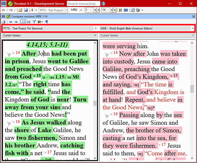Go forward with the main toolbar arrow
The image size is (197, 163).
pyautogui.click(x=11, y=10)
